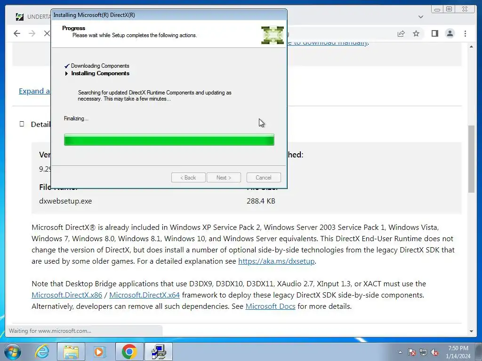This screenshot has width=482, height=361.
Task: Click the Action Center flag icon
Action: (x=411, y=352)
